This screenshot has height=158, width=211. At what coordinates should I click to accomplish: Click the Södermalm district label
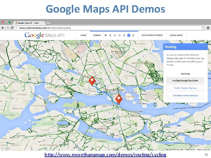(x=112, y=123)
